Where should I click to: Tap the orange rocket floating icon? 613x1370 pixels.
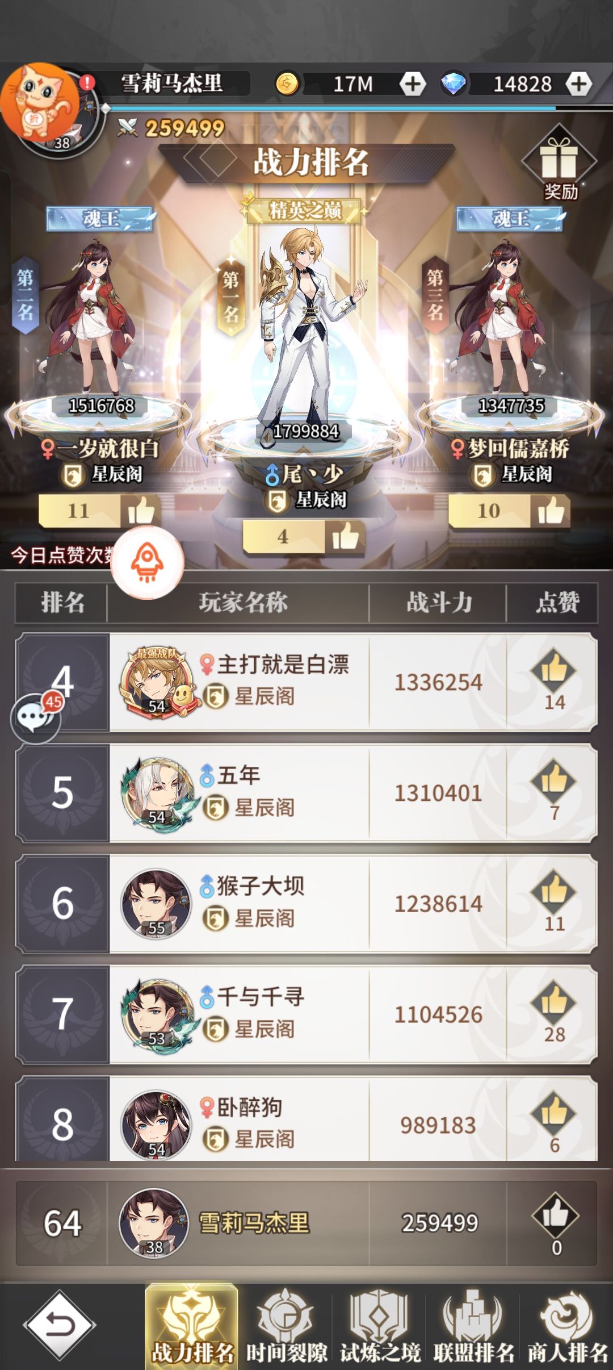[x=148, y=562]
